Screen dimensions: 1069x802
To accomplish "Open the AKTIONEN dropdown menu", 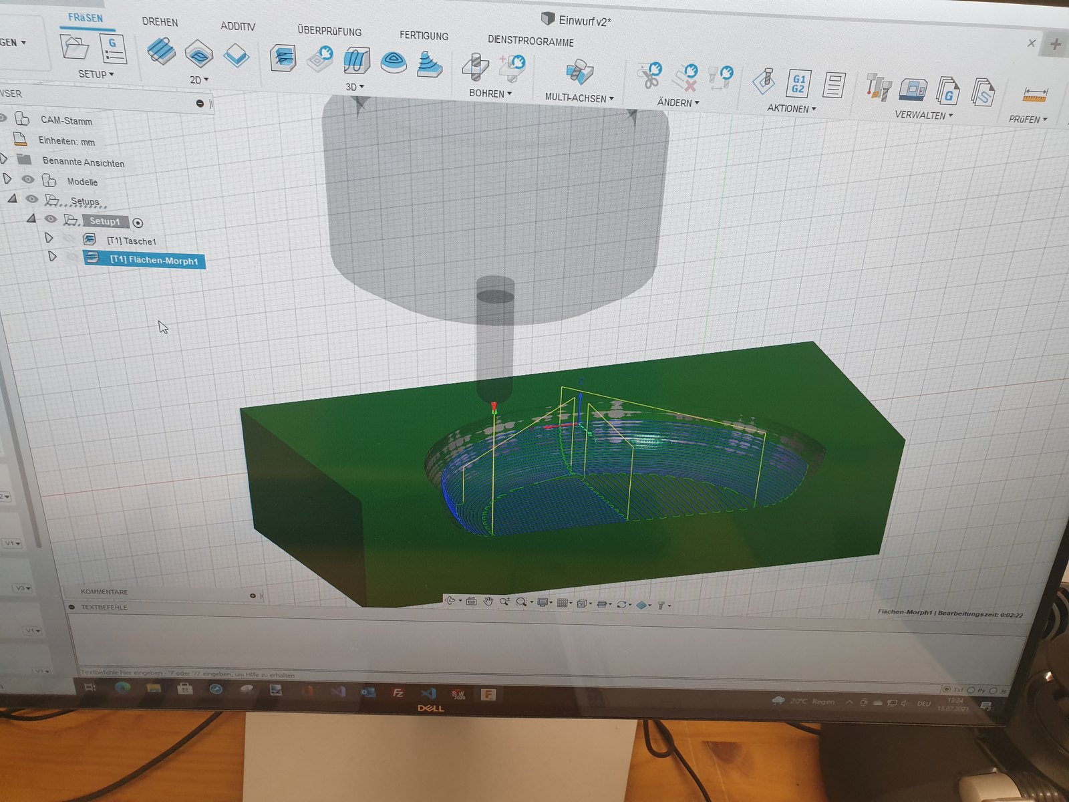I will click(792, 108).
